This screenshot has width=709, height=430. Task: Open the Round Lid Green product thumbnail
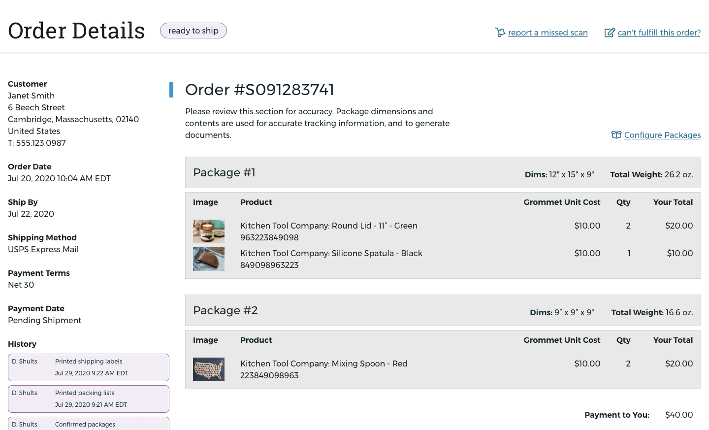pyautogui.click(x=209, y=232)
